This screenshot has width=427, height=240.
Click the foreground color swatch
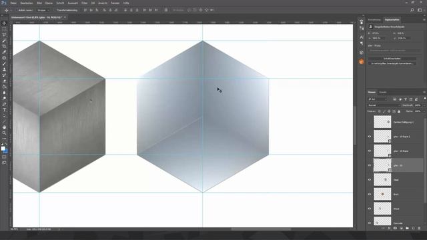tap(3, 149)
